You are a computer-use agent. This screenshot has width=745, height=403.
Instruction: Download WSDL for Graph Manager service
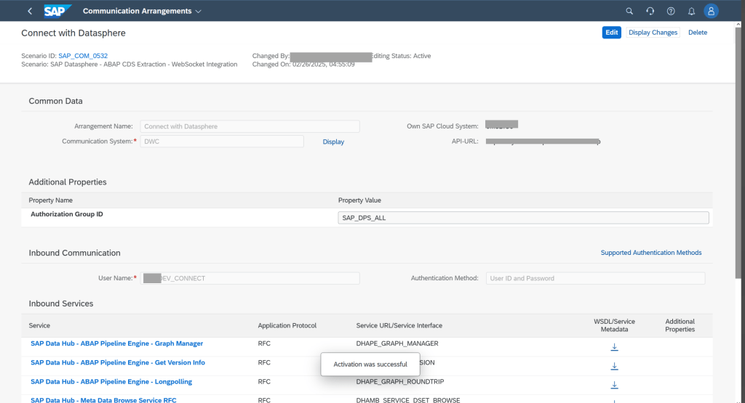[614, 347]
